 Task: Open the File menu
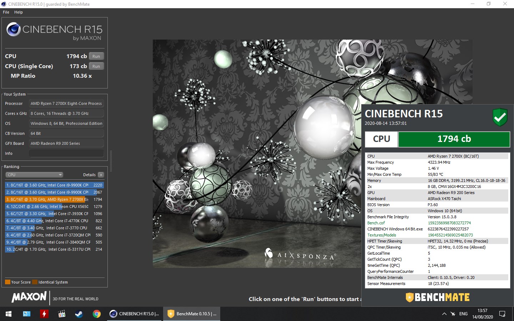(6, 12)
